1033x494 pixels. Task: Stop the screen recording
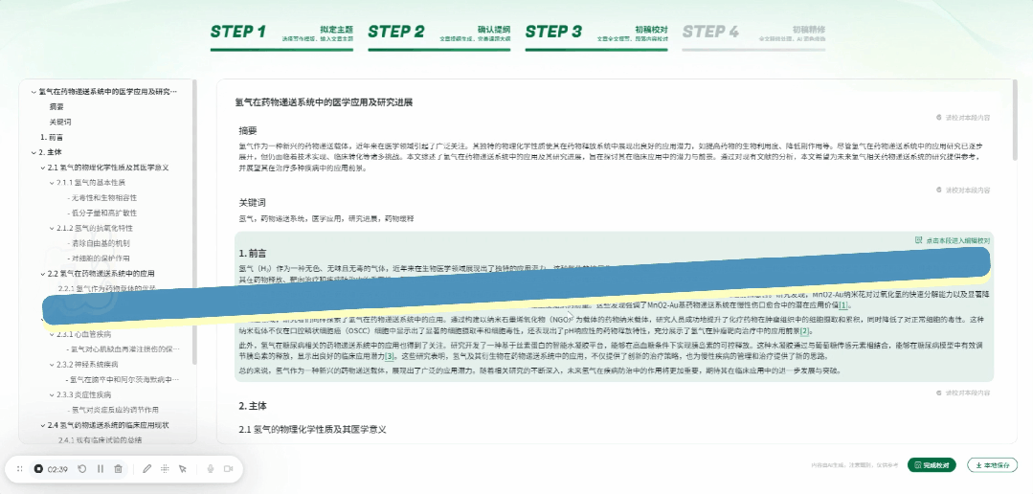point(39,469)
